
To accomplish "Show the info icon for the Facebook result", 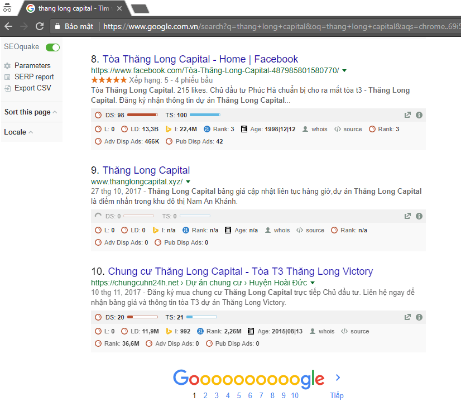I will pos(419,115).
